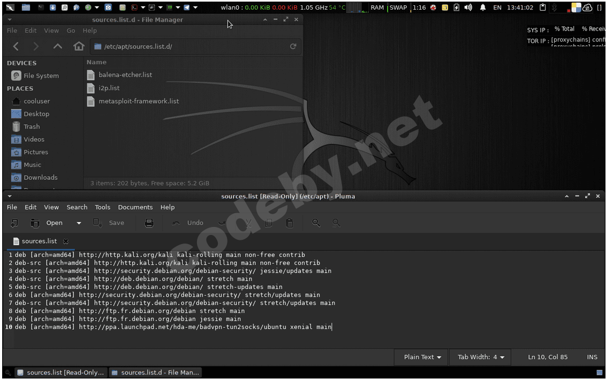Open Pluma Edit menu

[x=31, y=207]
